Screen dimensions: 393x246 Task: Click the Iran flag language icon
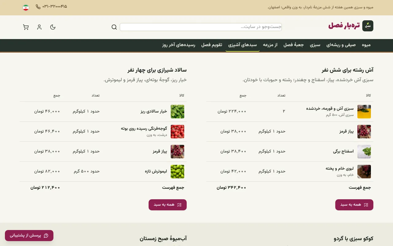tap(26, 8)
